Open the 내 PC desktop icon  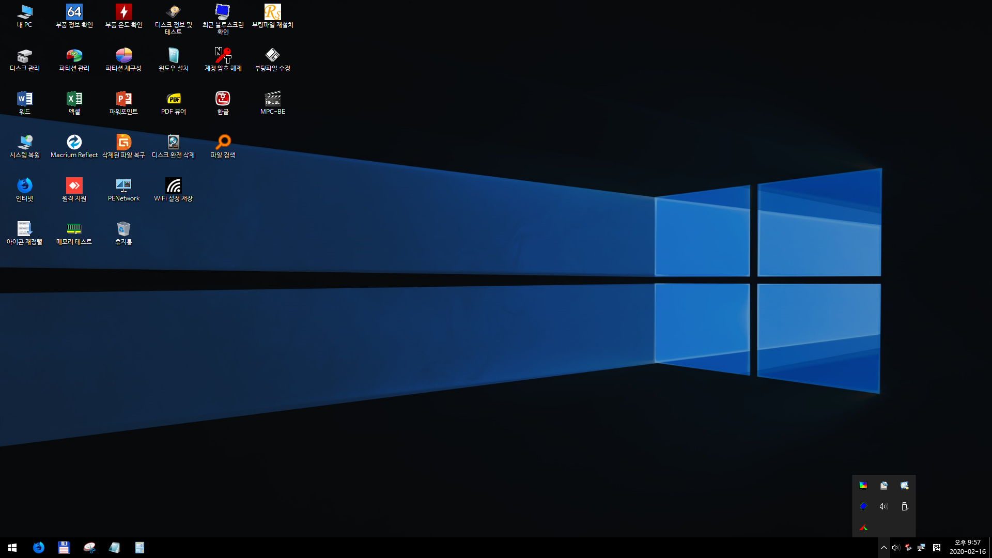point(24,16)
